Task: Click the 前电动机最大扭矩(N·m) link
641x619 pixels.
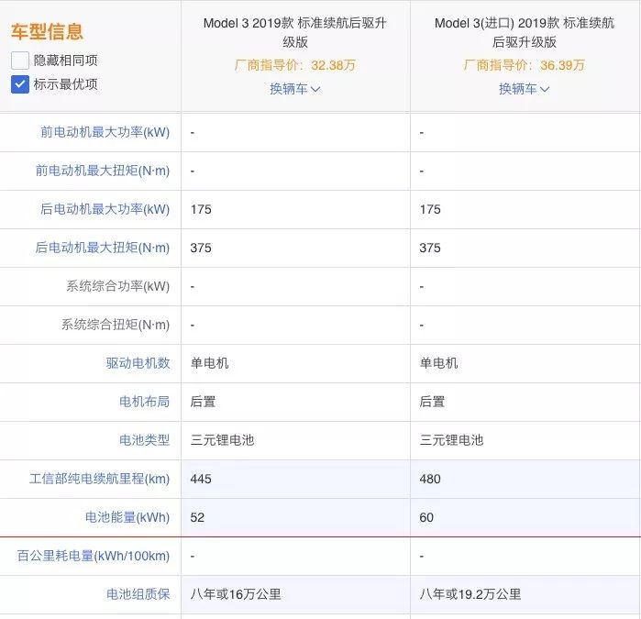Action: [103, 171]
